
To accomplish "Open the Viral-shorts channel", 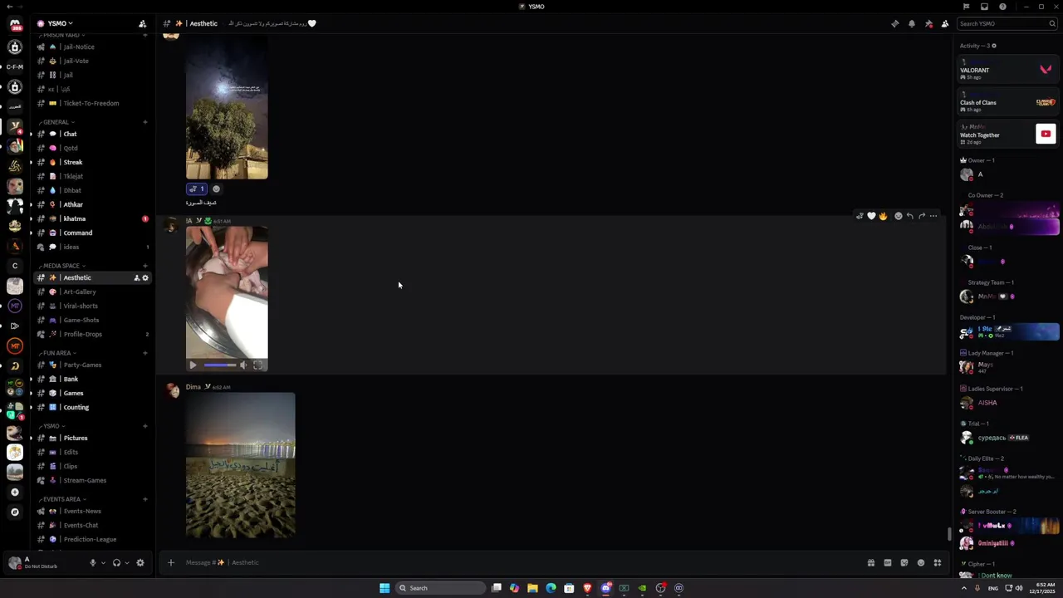I will [93, 306].
